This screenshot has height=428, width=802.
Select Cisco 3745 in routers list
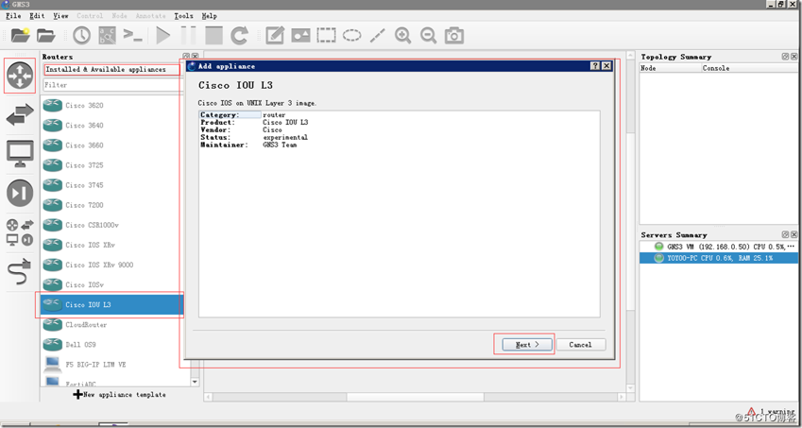pos(112,185)
